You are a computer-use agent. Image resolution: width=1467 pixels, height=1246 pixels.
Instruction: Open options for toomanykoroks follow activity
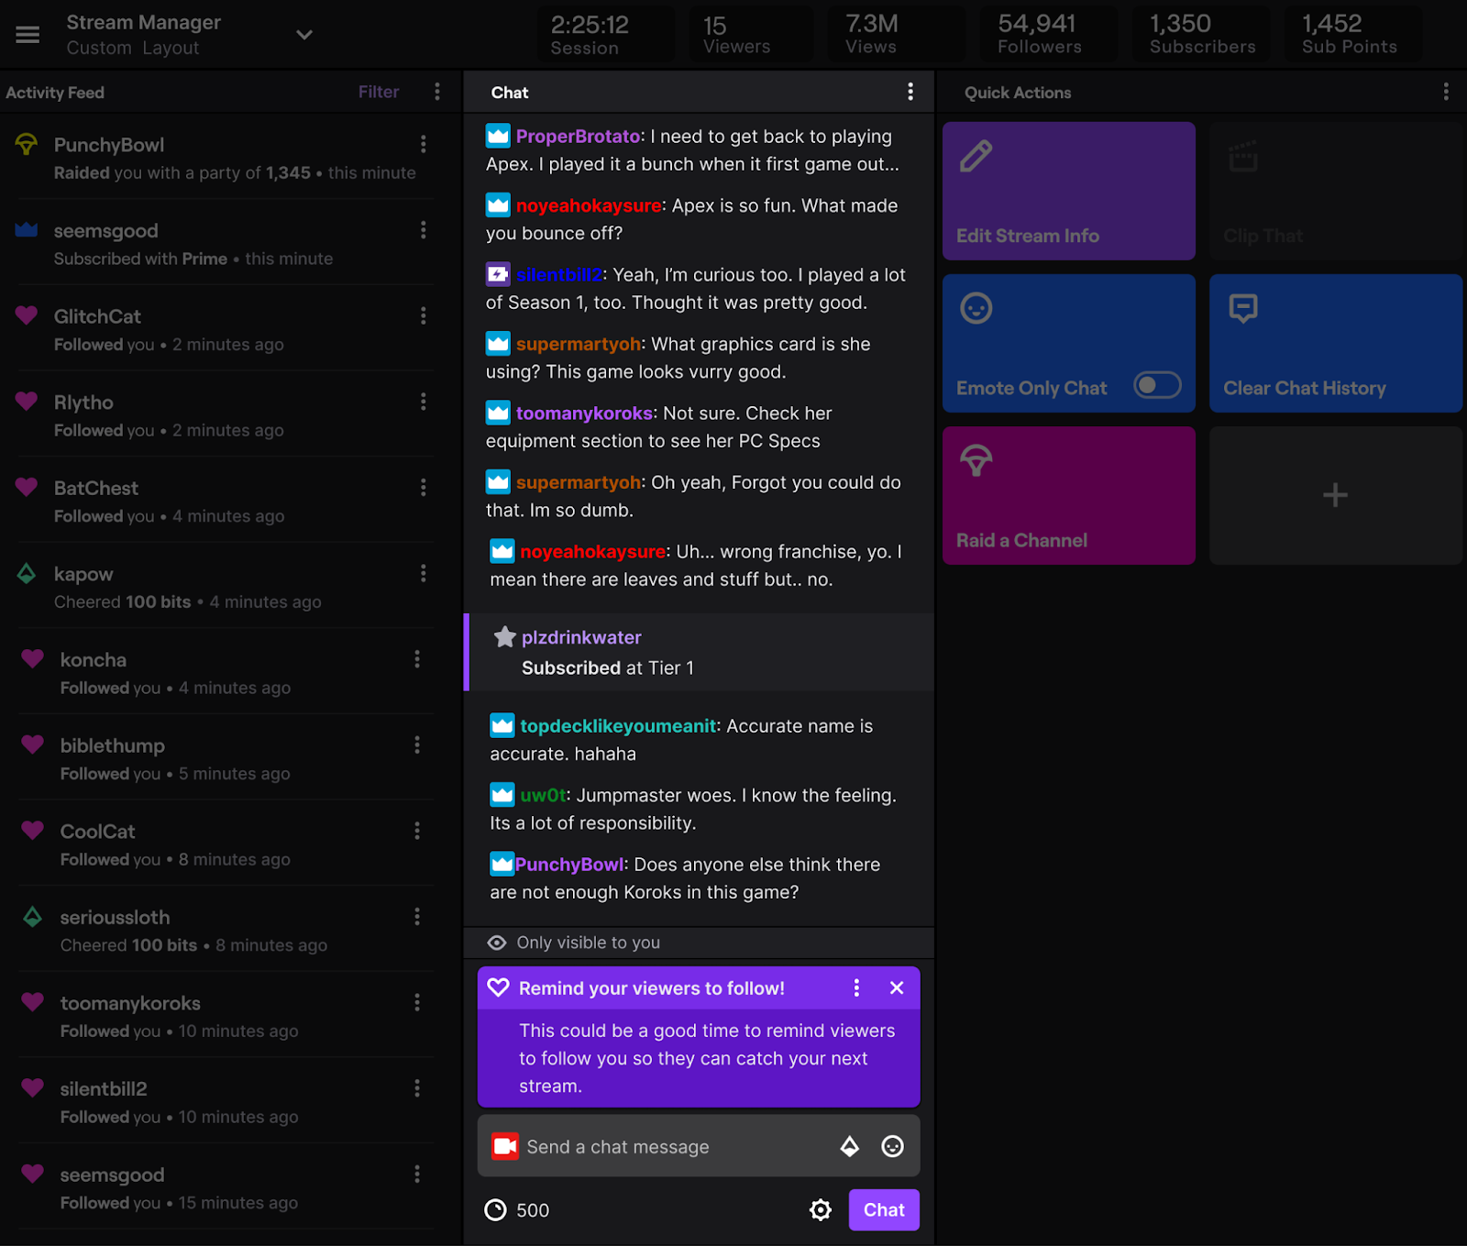tap(417, 1002)
